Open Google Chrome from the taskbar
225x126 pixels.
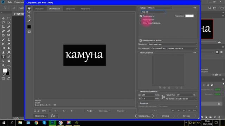(x=36, y=123)
